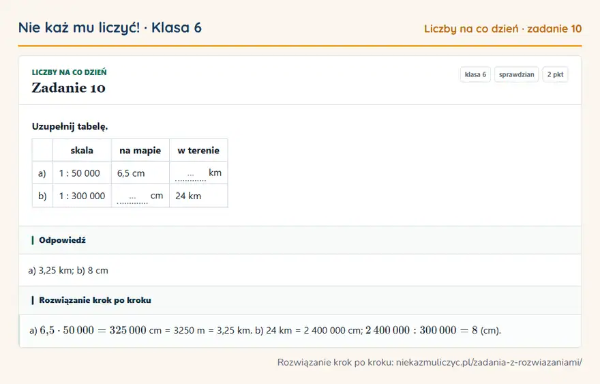Select the 'sprawdzian' tag badge
Viewport: 600px width, 384px height.
coord(516,74)
